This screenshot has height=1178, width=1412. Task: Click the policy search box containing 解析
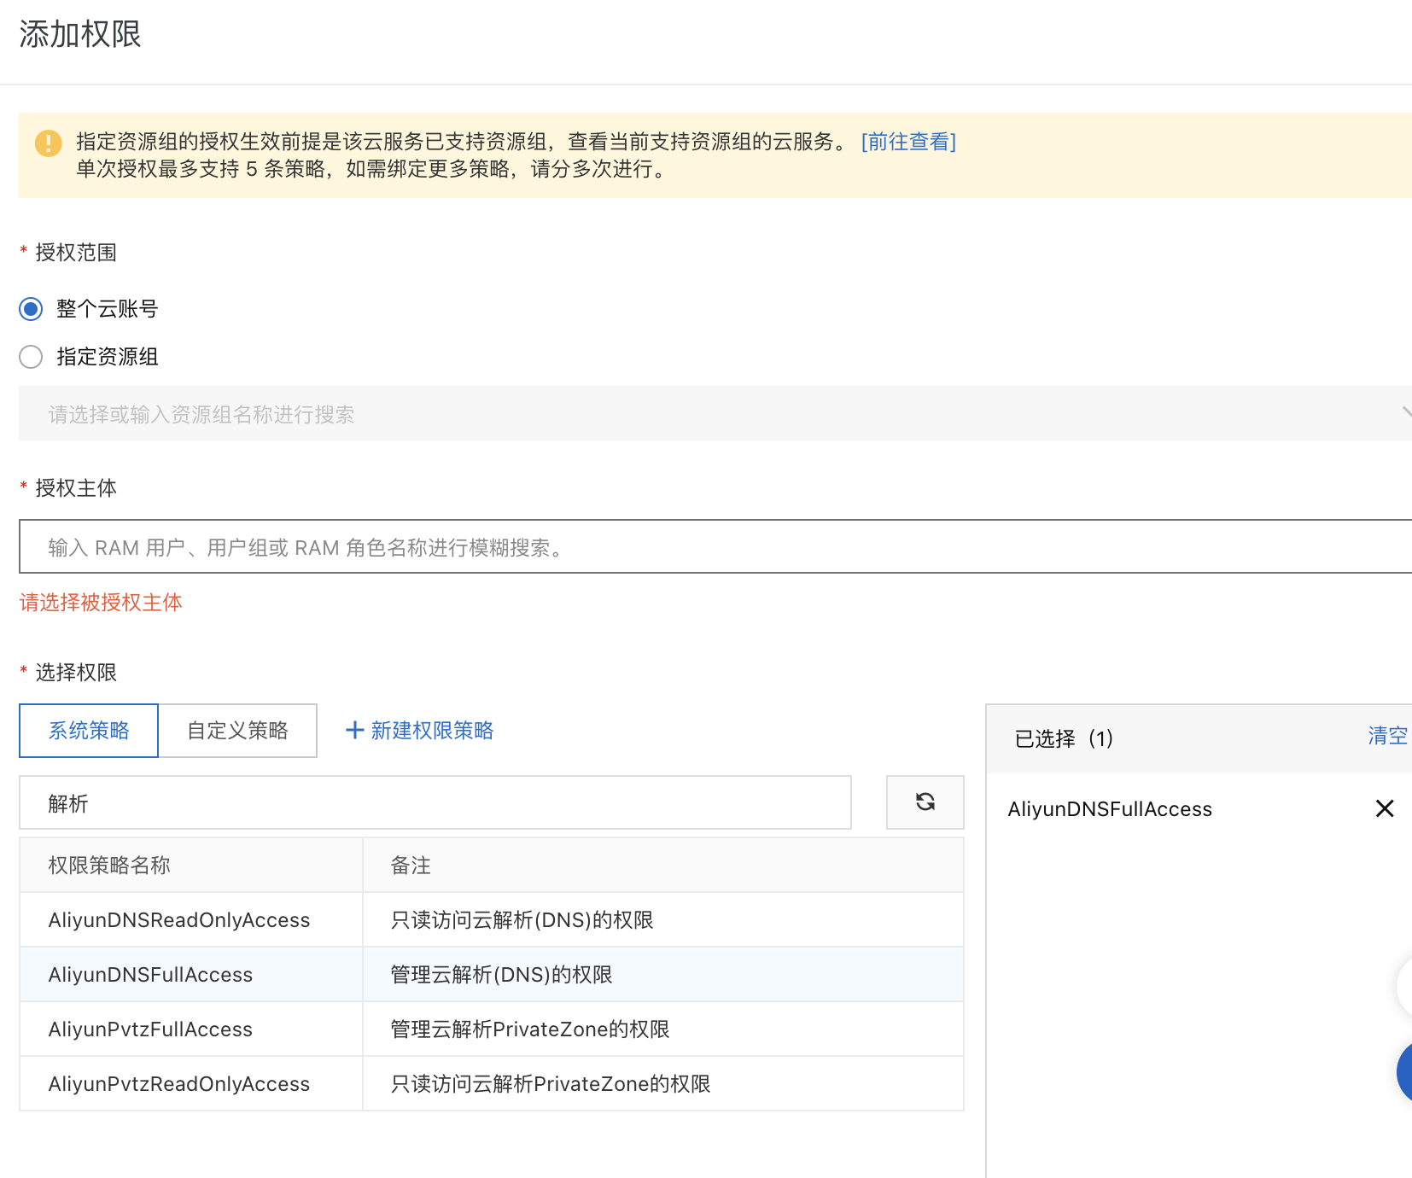435,802
